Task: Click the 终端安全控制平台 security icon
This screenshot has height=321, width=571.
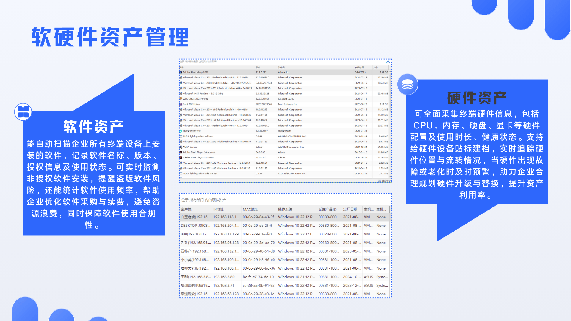Action: click(181, 131)
